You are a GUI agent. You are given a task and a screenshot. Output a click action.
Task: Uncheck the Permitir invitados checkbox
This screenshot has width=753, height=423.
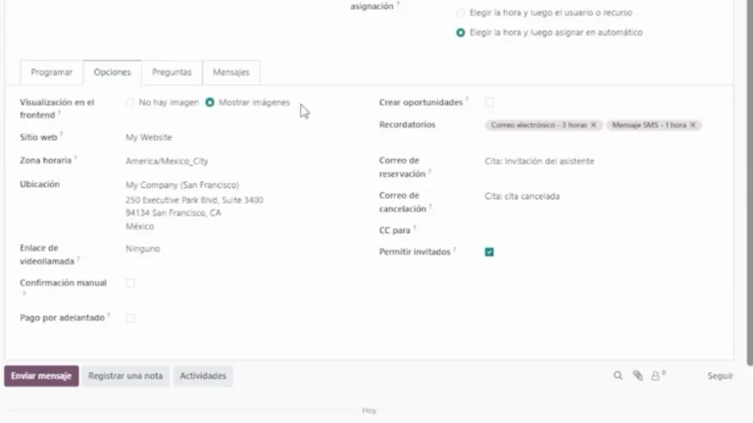pyautogui.click(x=489, y=252)
